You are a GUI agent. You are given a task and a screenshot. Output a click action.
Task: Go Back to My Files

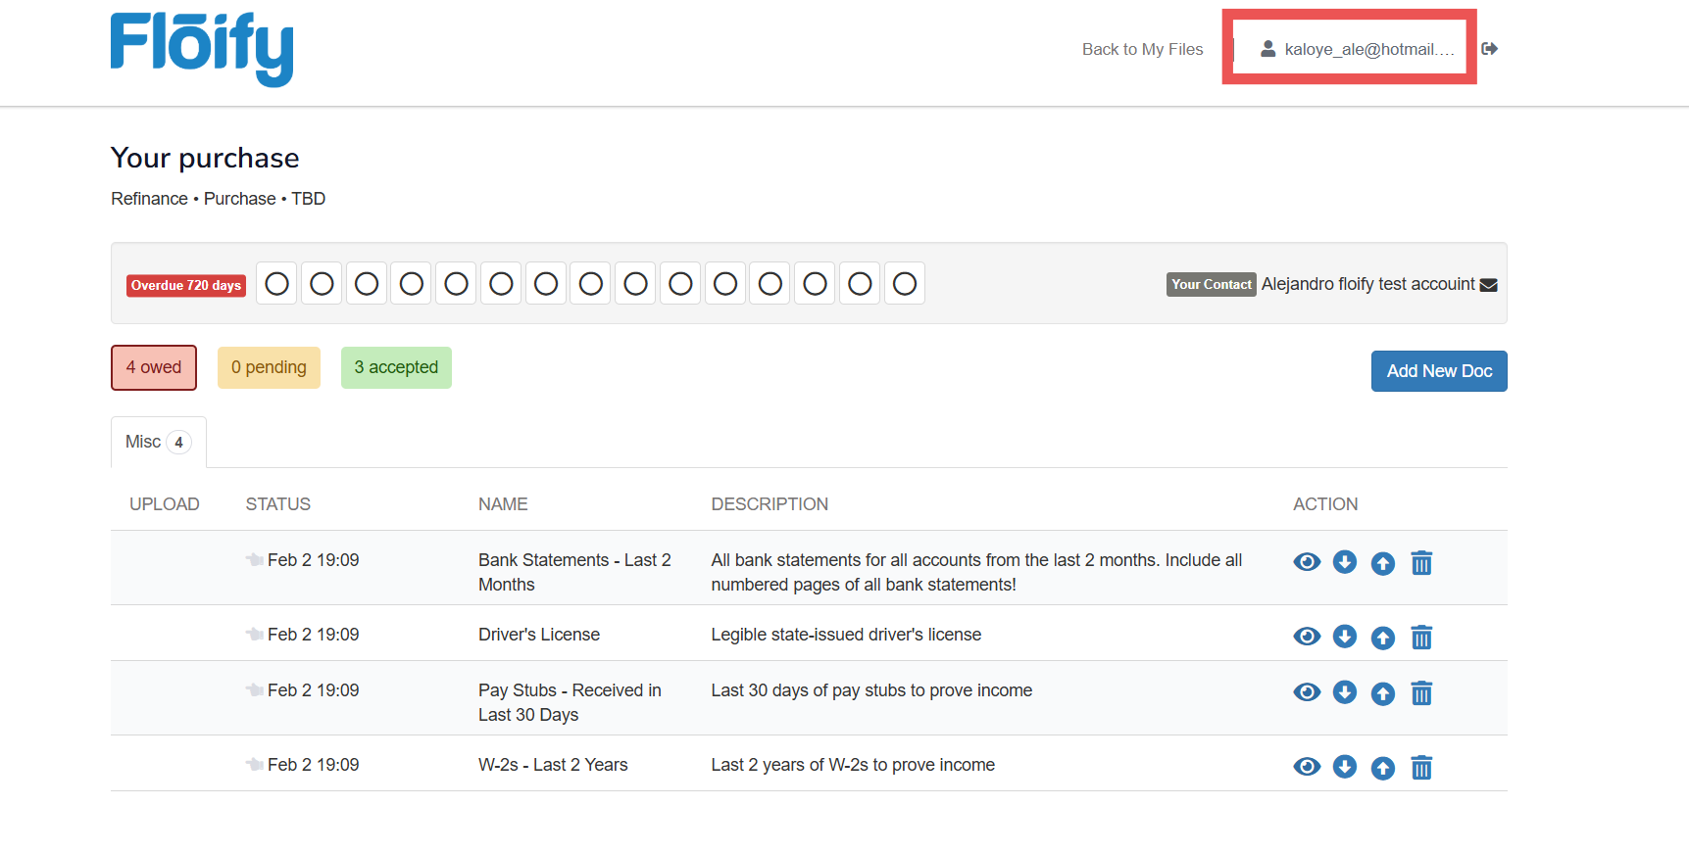[1142, 49]
